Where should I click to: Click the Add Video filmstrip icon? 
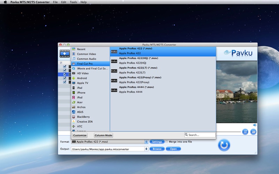[65, 54]
